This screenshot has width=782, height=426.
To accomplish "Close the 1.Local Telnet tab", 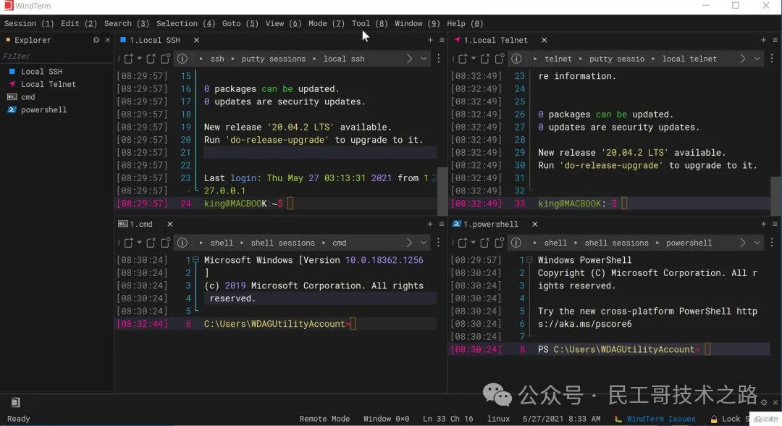I will [544, 40].
